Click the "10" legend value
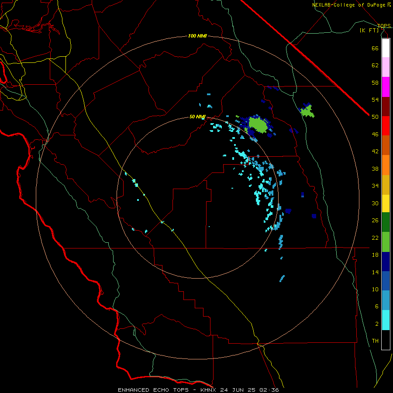The image size is (393, 393). [x=375, y=289]
